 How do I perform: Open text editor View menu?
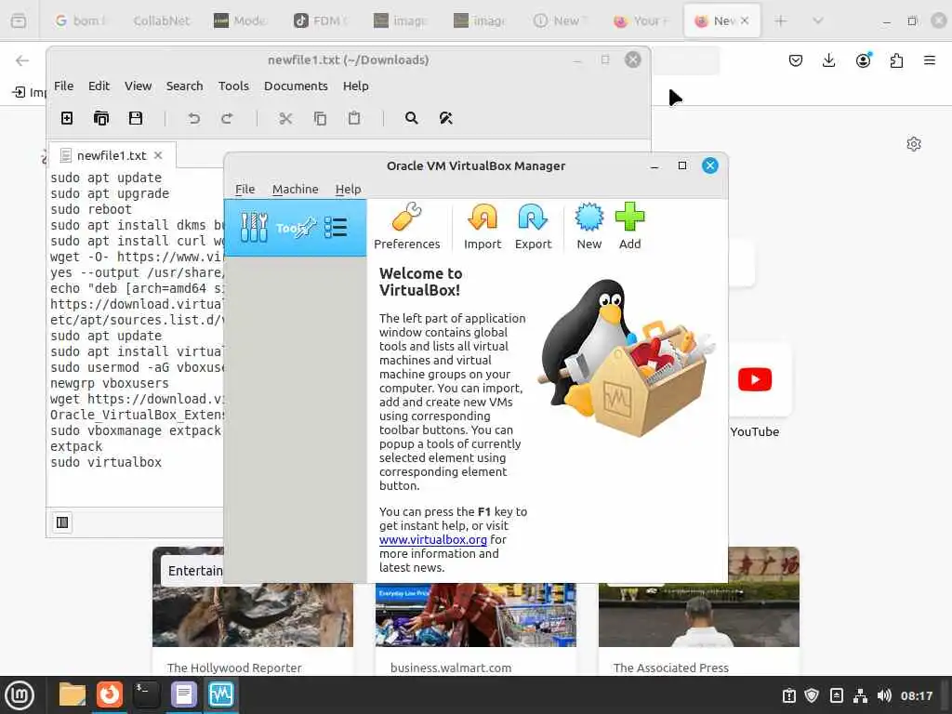[138, 86]
